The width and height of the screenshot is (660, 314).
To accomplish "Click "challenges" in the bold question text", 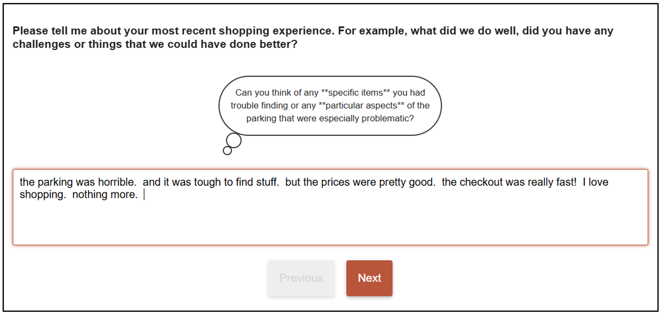I will pos(41,44).
